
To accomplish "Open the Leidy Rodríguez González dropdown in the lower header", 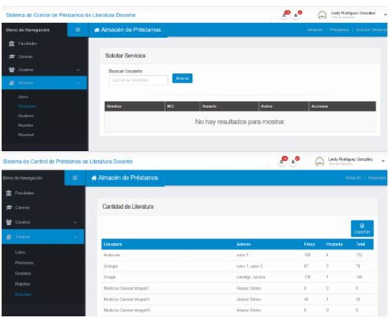I will (x=384, y=160).
